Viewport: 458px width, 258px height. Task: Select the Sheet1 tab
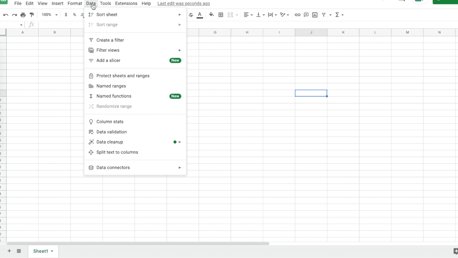click(x=43, y=251)
